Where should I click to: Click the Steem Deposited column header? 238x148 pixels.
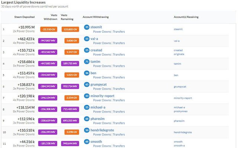25,17
